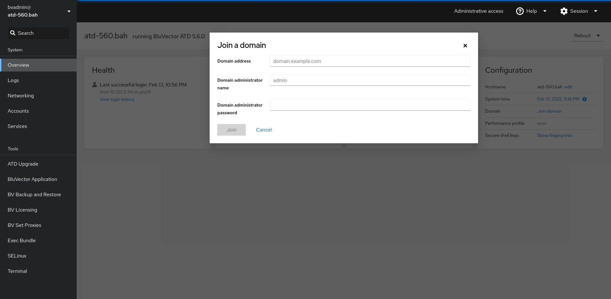Open Logs in the sidebar
Viewport: 611px width, 299px height.
(38, 80)
